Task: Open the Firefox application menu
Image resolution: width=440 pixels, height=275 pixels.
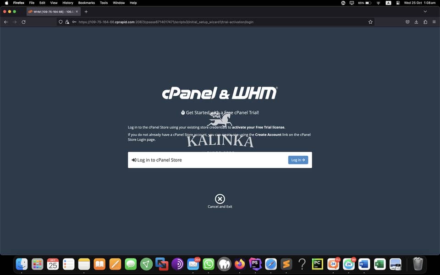Action: [434, 22]
